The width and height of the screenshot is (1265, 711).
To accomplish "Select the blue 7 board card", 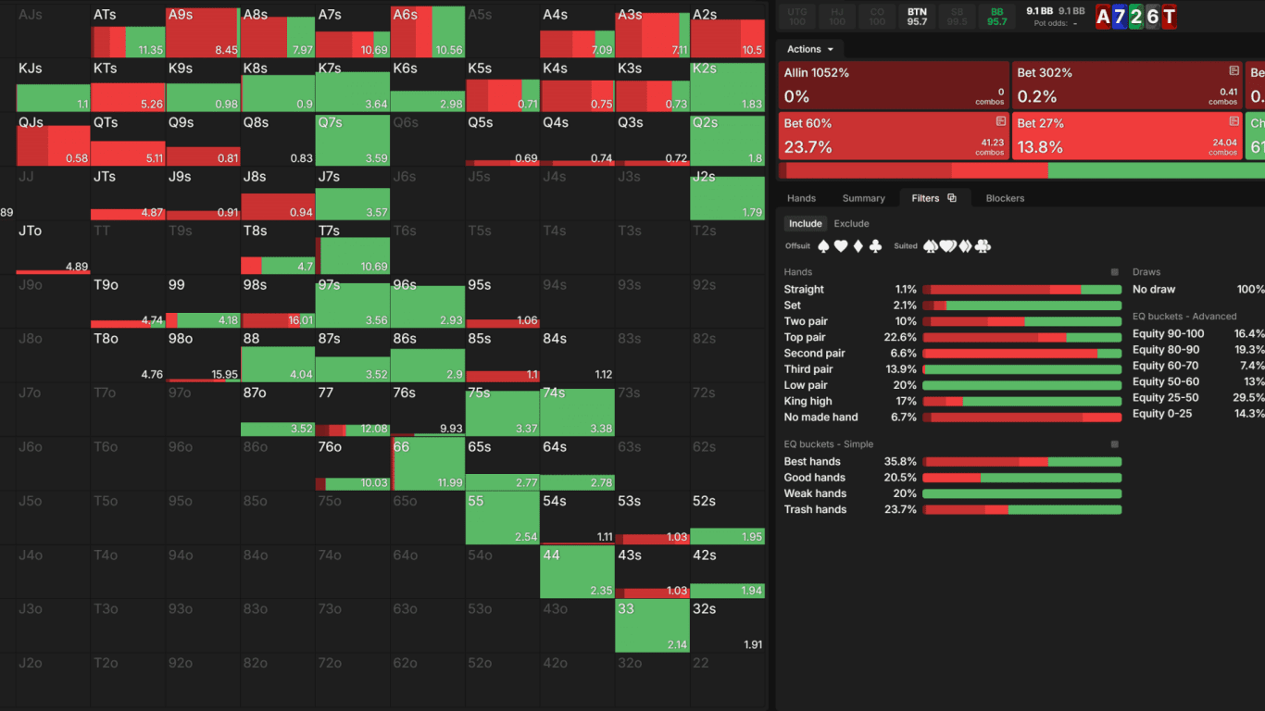I will (x=1120, y=17).
